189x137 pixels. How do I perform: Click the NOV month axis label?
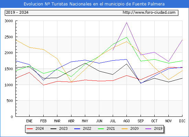tap(168, 121)
